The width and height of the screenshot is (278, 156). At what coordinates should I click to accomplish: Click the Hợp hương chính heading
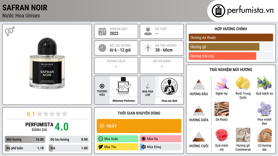(231, 29)
